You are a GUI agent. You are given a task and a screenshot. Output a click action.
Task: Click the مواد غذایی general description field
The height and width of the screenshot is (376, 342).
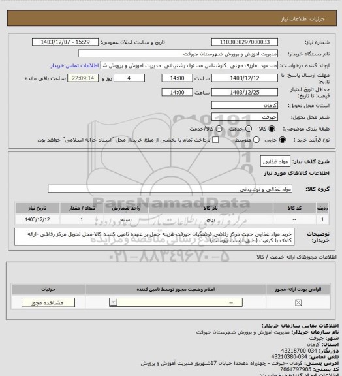point(275,162)
